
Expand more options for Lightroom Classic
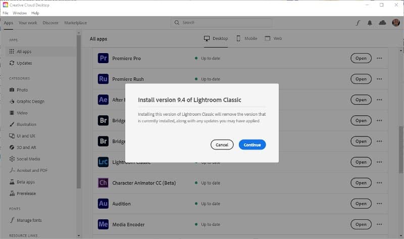(x=379, y=162)
